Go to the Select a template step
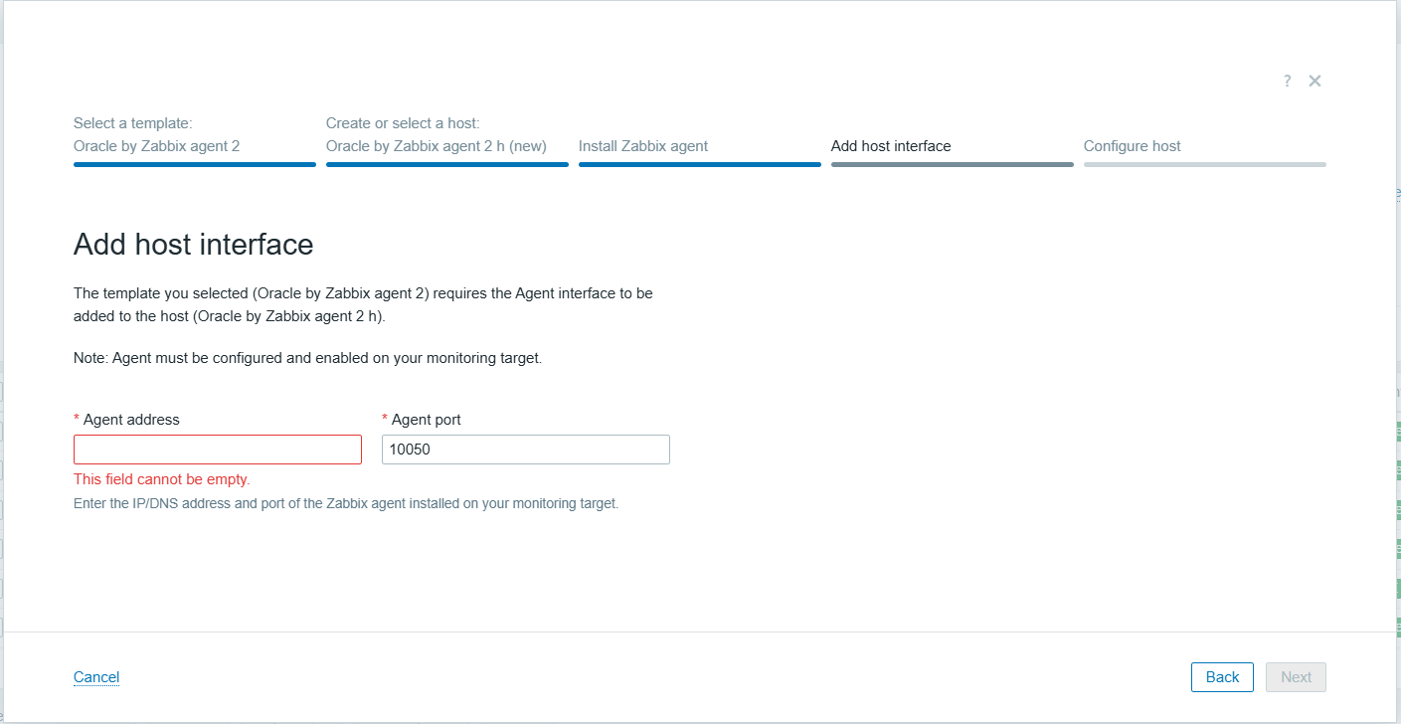This screenshot has height=724, width=1401. [195, 140]
